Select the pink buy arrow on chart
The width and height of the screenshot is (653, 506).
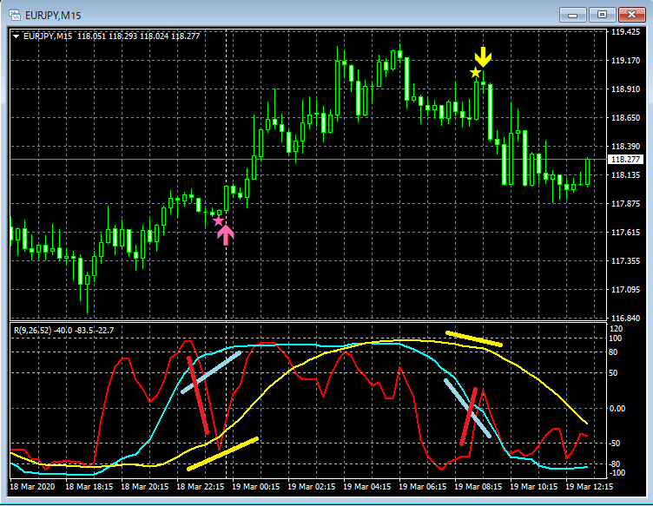(x=225, y=235)
